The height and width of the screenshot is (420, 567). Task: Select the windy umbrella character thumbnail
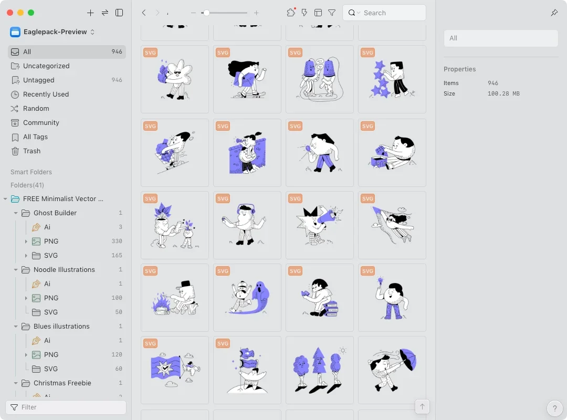click(x=392, y=370)
